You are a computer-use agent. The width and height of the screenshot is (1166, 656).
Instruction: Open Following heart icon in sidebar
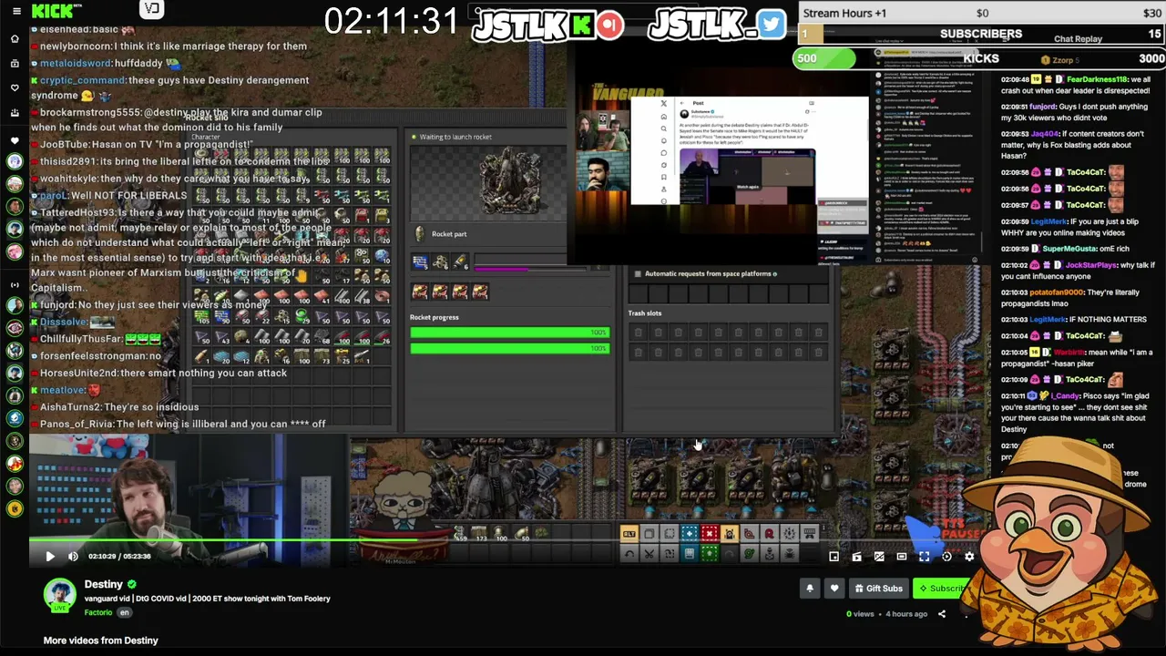tap(15, 88)
